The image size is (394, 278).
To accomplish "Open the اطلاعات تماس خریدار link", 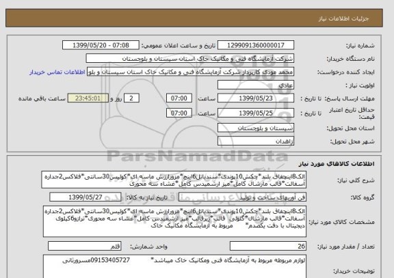I will (x=57, y=72).
